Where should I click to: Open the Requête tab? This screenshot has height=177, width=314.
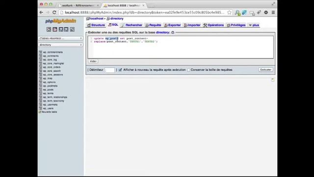click(153, 25)
